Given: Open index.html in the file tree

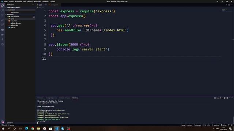Looking at the screenshot, I should click(x=20, y=21).
